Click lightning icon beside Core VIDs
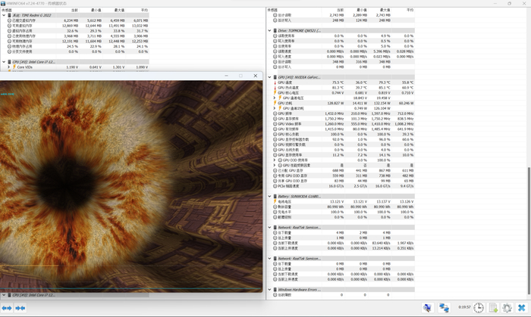 pos(14,67)
